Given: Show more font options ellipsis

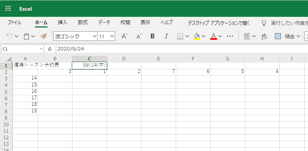Looking at the screenshot, I should 230,36.
